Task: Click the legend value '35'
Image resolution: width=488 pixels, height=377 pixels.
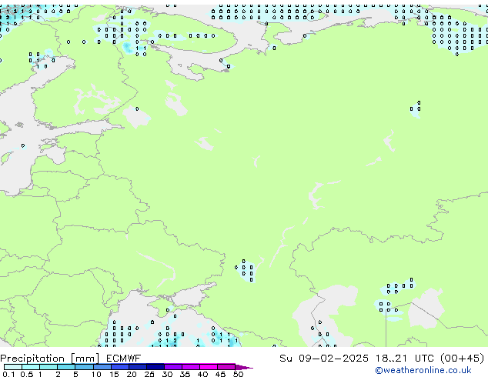Action: pyautogui.click(x=185, y=374)
